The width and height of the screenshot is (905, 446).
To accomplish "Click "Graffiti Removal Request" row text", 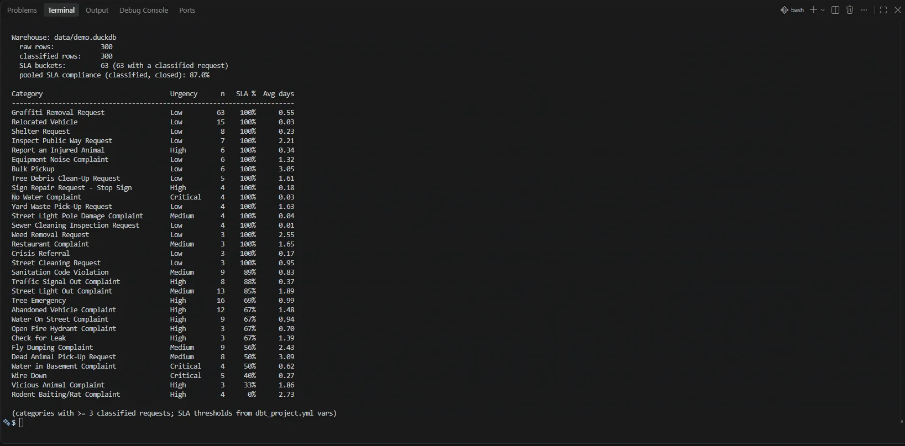I will 58,113.
